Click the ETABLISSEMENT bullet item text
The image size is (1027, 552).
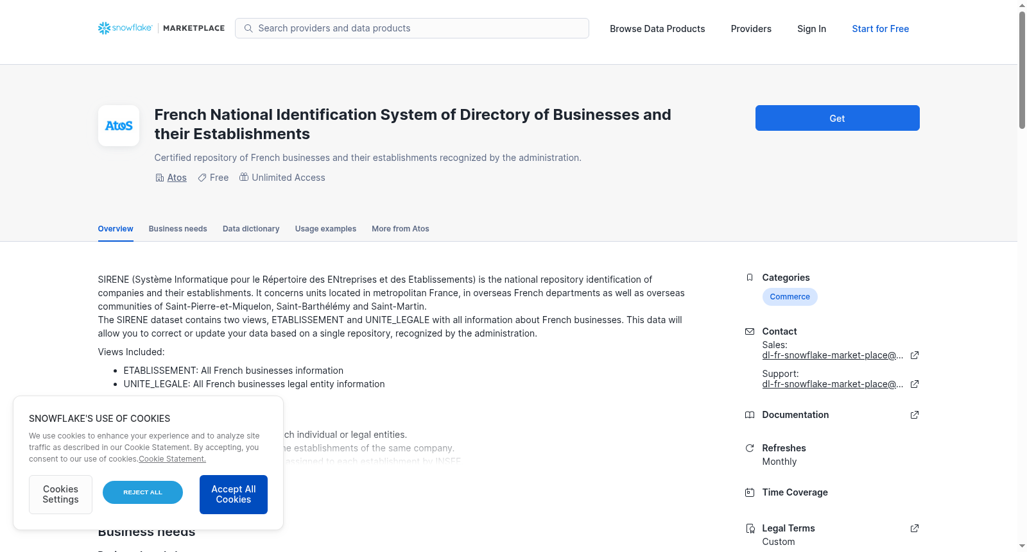coord(234,371)
